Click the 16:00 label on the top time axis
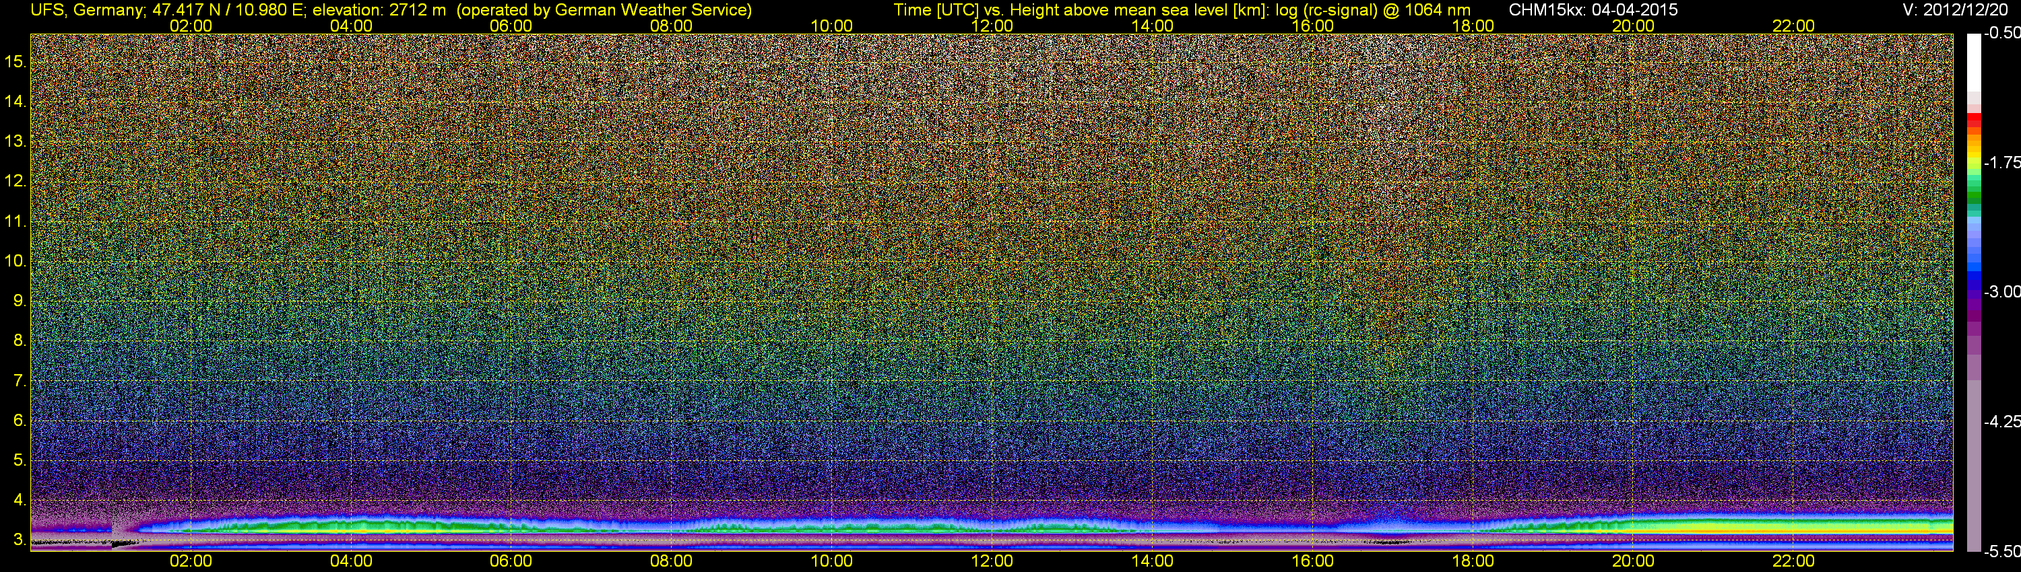The width and height of the screenshot is (2021, 572). point(1312,26)
